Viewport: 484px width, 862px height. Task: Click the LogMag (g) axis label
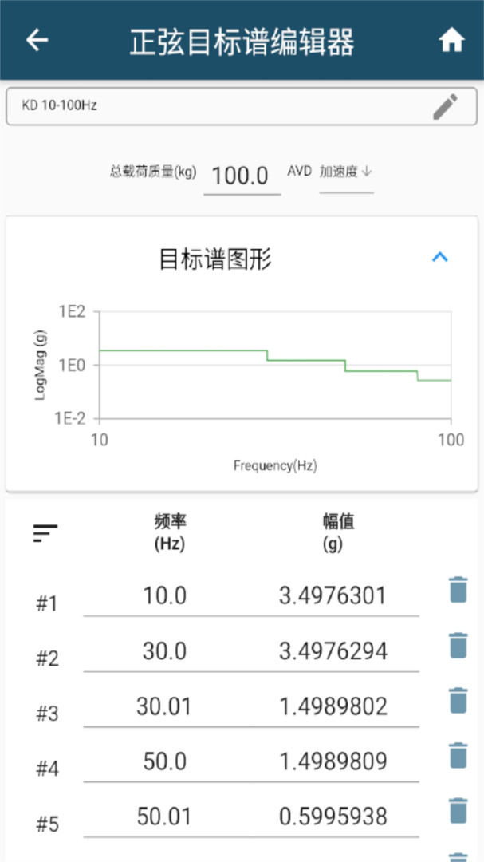(x=40, y=365)
